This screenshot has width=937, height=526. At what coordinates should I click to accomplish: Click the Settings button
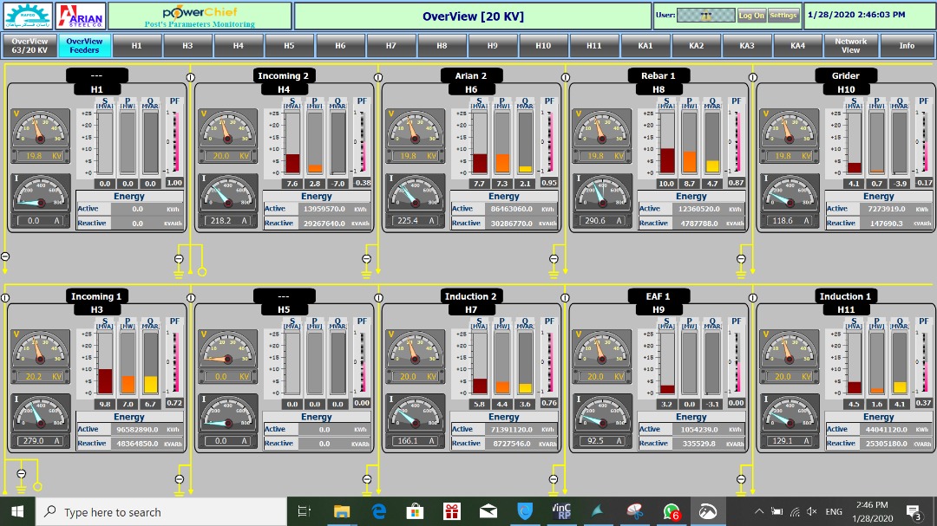click(783, 16)
